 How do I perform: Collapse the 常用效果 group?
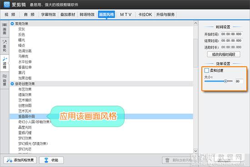pyautogui.click(x=12, y=24)
